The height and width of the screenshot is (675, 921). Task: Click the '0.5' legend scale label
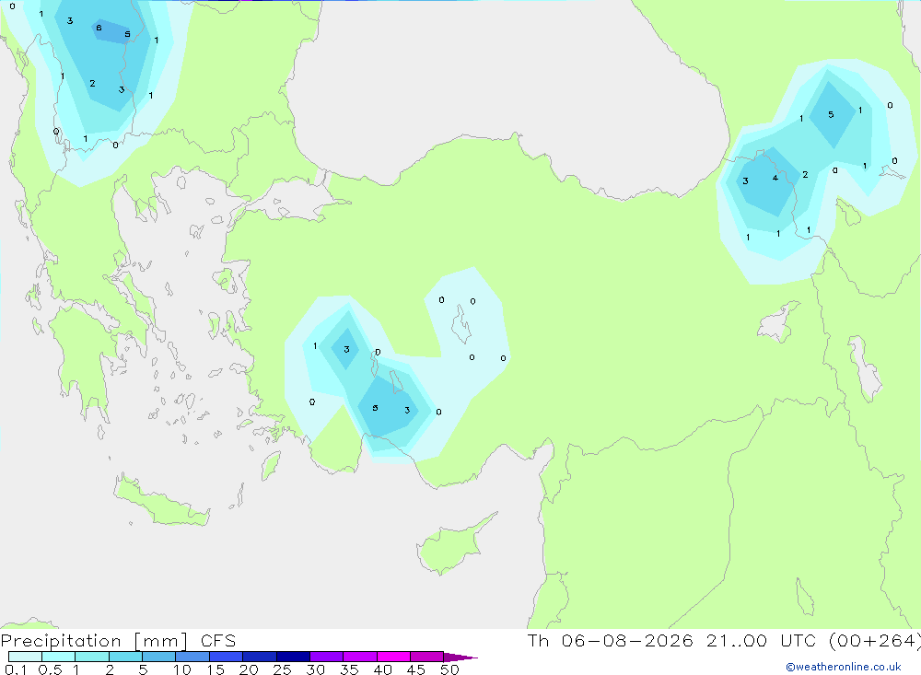(51, 669)
